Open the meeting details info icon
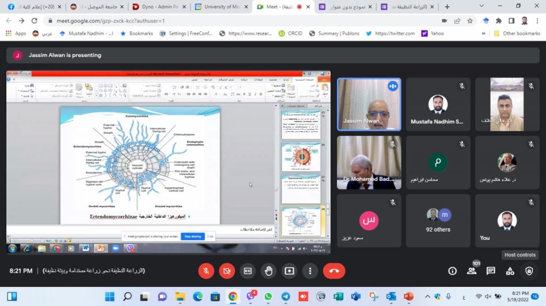 click(452, 271)
